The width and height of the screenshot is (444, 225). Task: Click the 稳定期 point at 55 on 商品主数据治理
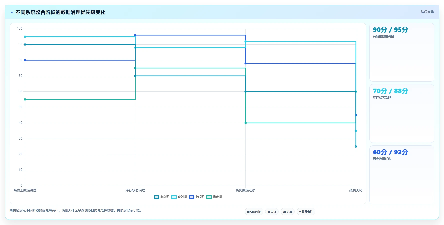25,99
